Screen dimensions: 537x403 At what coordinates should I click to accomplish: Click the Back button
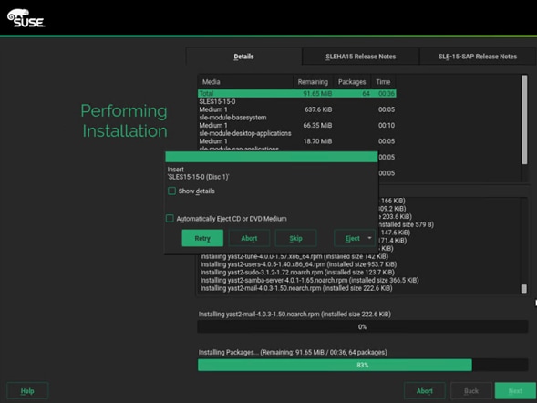(x=471, y=390)
